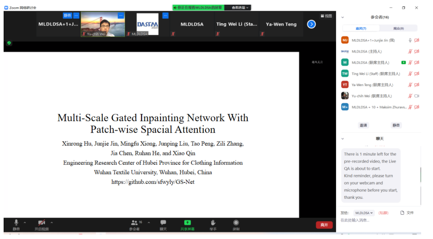Screen dimensions: 433x239
Task: Click the invite button under participant list
Action: [364, 125]
